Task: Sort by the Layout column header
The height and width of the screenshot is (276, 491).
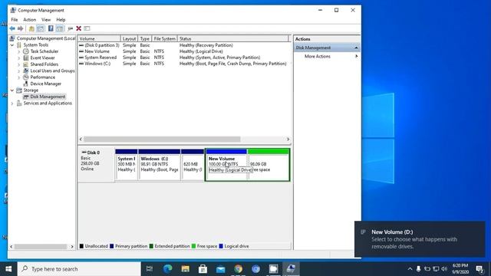Action: tap(129, 39)
